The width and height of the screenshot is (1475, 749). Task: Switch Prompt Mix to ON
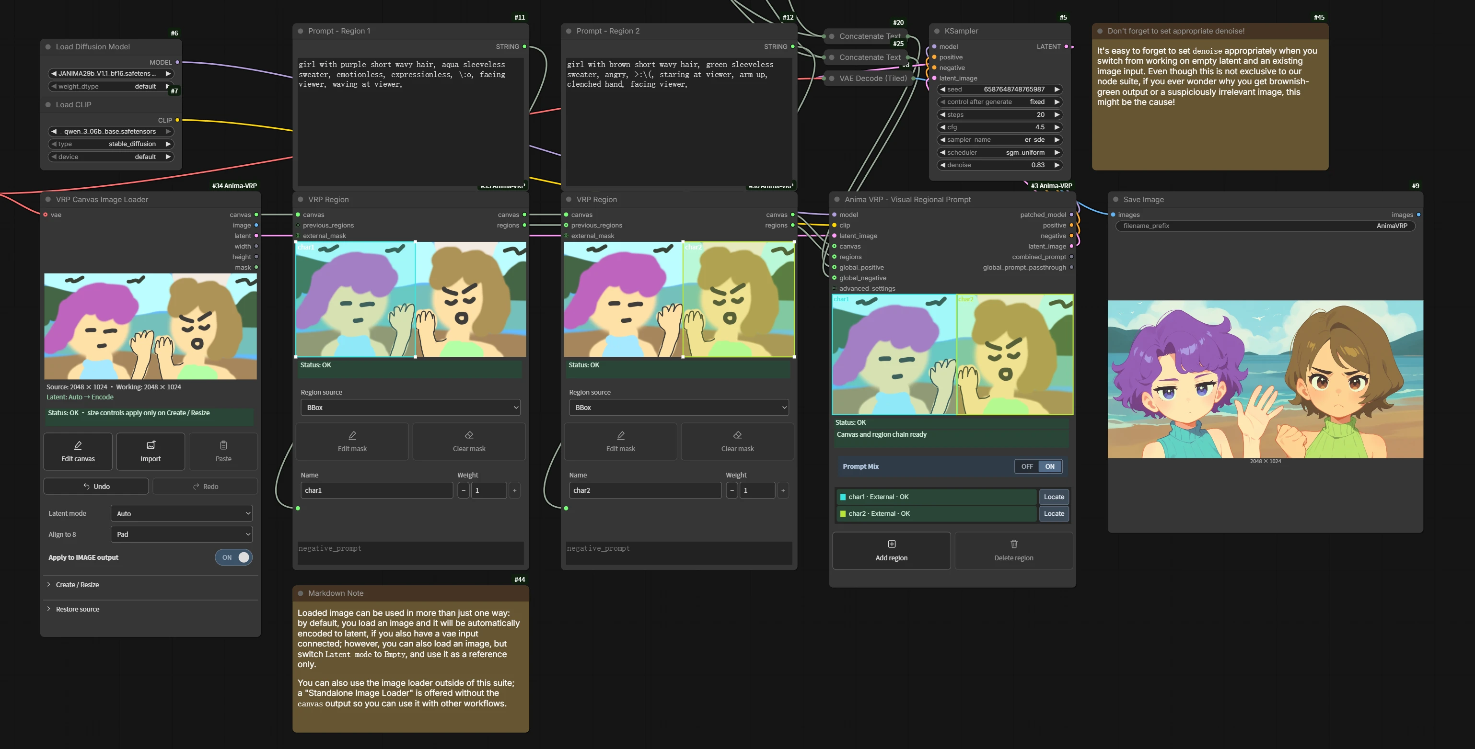(1049, 466)
